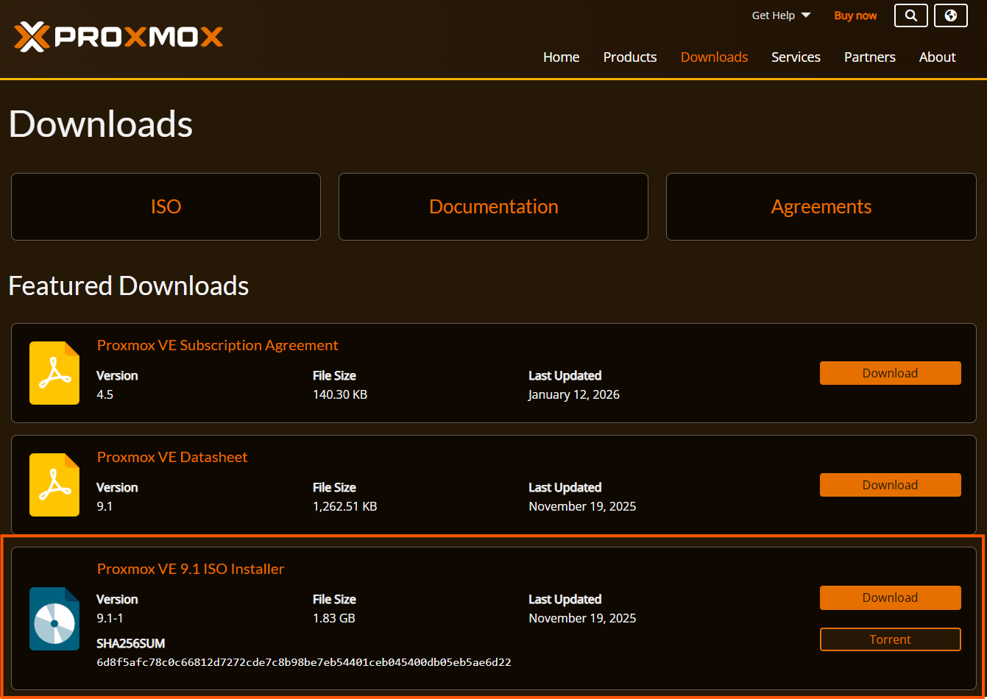
Task: Click the version 9.1-1 text
Action: [110, 618]
